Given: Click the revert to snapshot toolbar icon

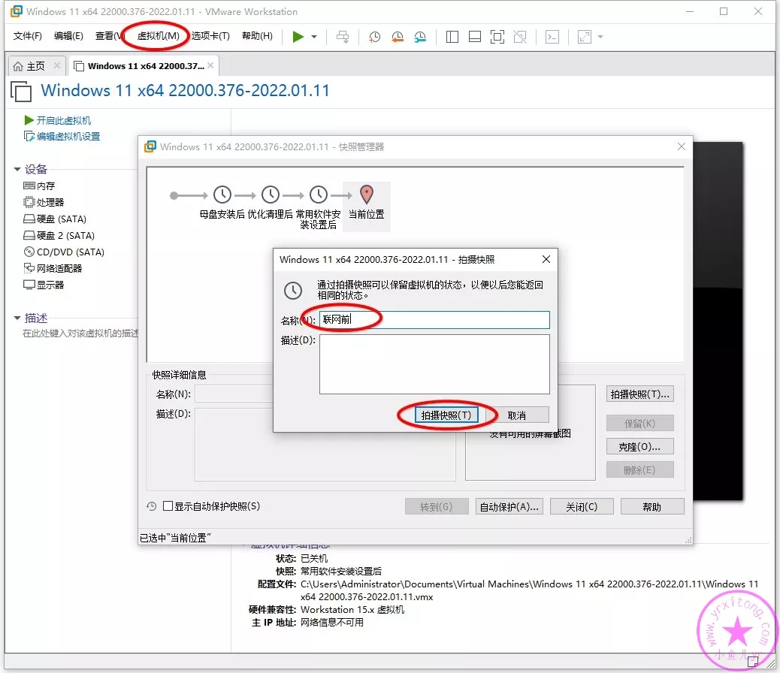Looking at the screenshot, I should (x=398, y=36).
